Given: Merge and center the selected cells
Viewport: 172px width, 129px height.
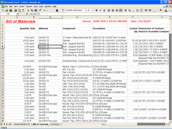Looking at the screenshot, I should [121, 10].
